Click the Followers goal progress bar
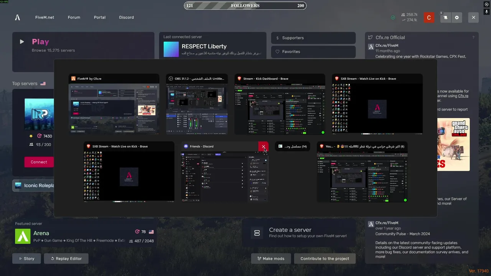The height and width of the screenshot is (276, 491). click(245, 6)
